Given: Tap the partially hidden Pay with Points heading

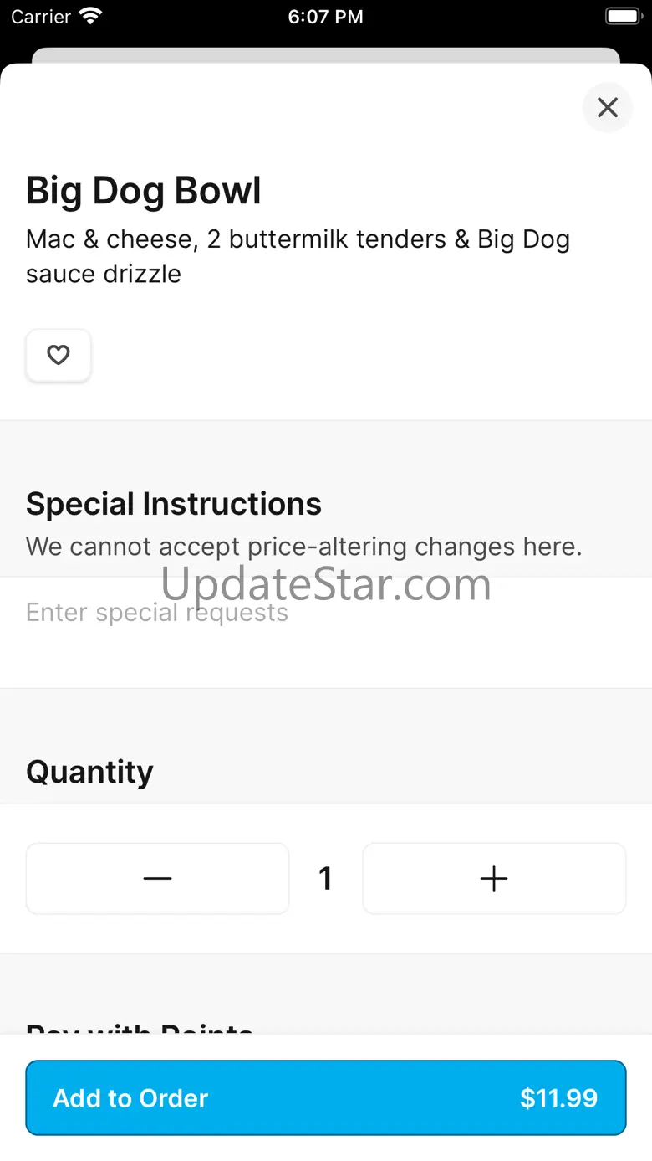Looking at the screenshot, I should coord(140,1028).
